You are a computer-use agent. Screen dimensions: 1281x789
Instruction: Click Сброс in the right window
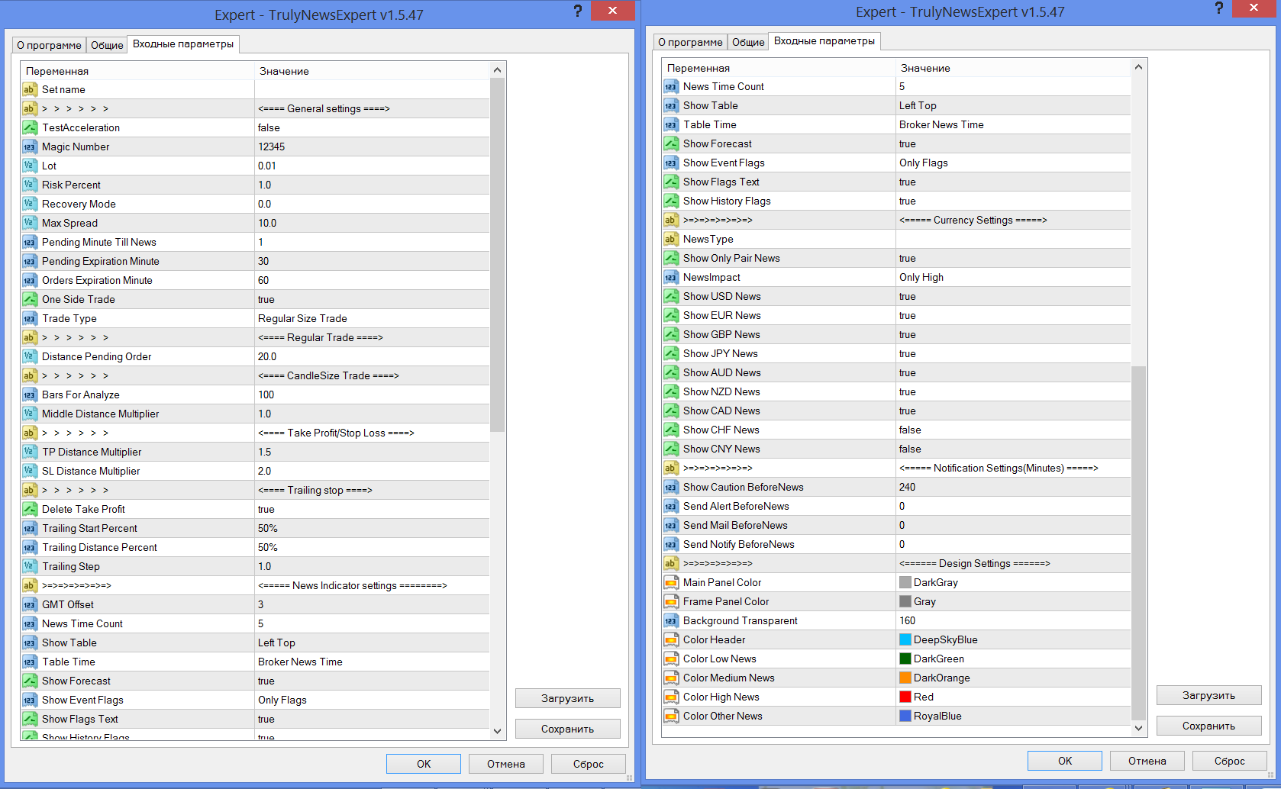click(x=1230, y=761)
